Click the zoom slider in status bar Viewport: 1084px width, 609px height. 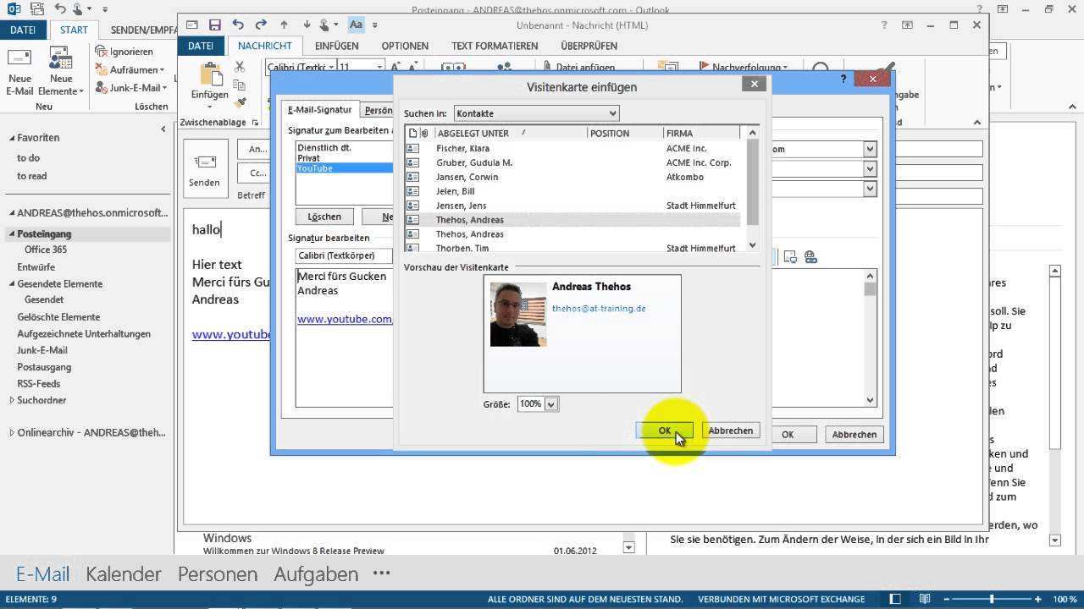(x=991, y=600)
